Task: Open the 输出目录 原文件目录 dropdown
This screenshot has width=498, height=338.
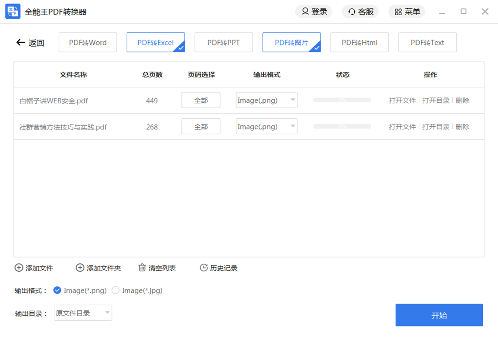Action: tap(83, 313)
